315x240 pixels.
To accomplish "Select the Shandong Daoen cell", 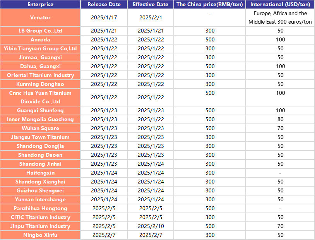I will (40, 155).
